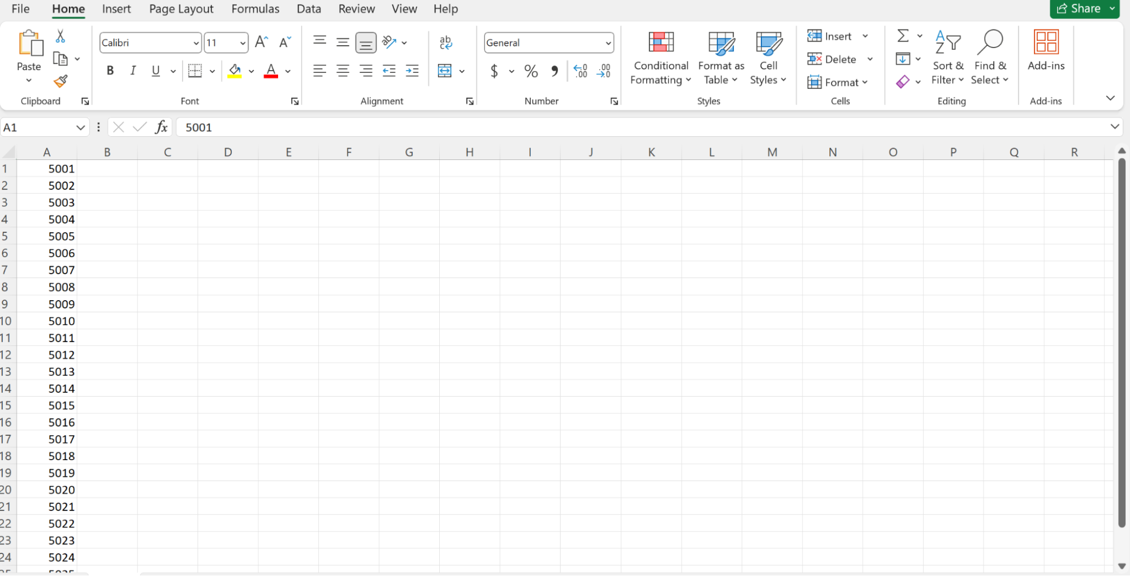Click the Decrease Indent icon
The width and height of the screenshot is (1130, 576).
pyautogui.click(x=389, y=71)
